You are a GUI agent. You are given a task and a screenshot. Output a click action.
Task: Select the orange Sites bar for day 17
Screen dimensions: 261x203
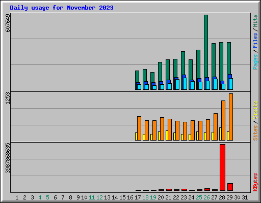point(139,128)
